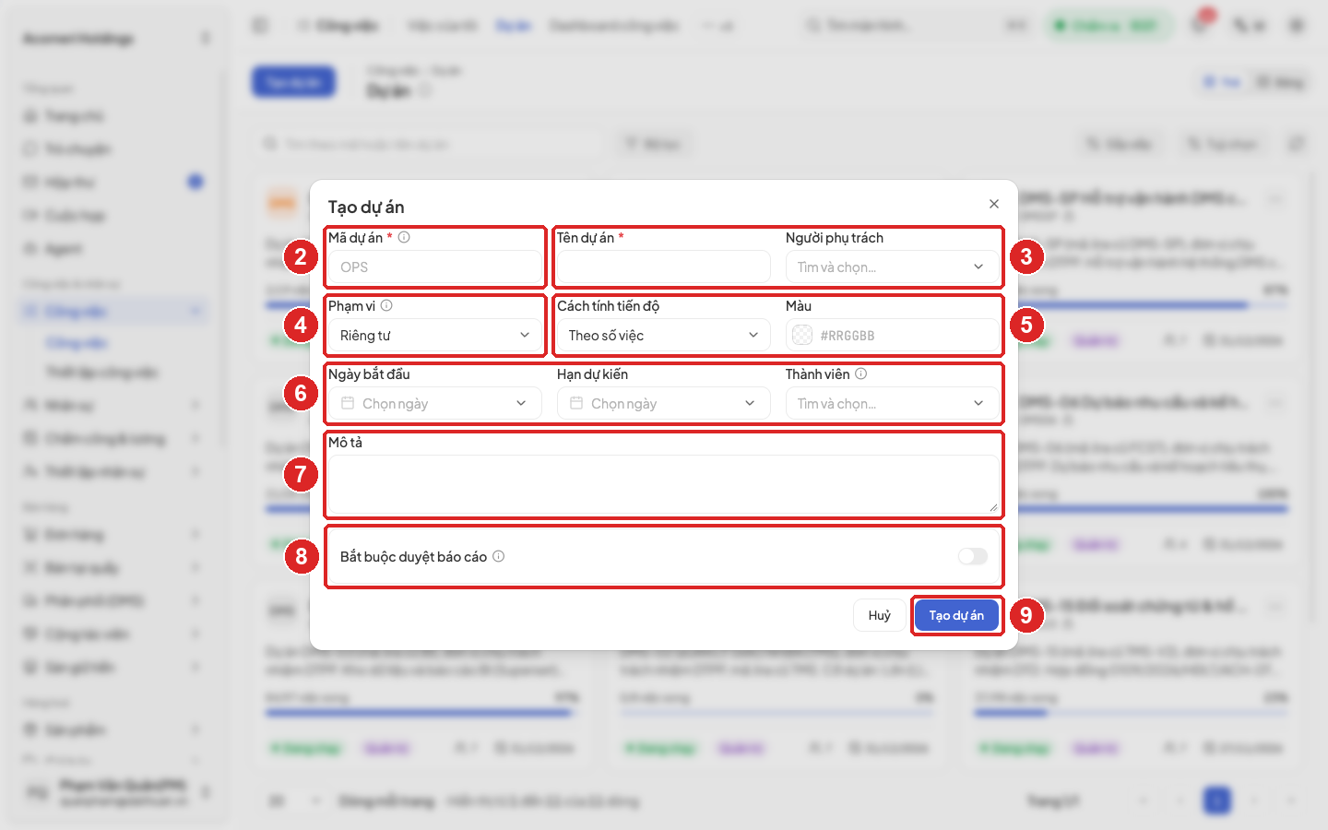
Task: Focus the Tên dự án text field
Action: tap(663, 267)
